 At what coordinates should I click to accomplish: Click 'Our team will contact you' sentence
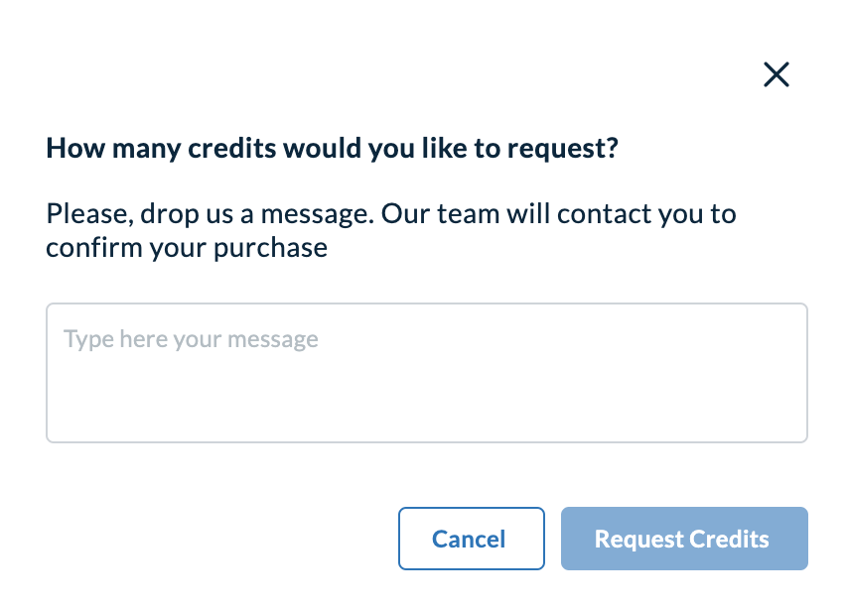click(556, 214)
